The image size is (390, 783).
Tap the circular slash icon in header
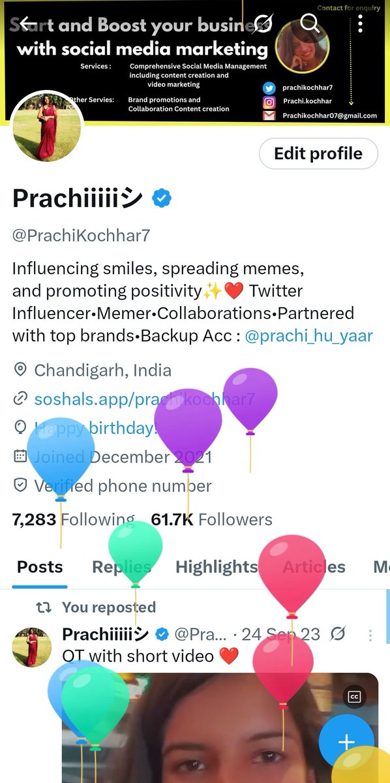pos(262,25)
